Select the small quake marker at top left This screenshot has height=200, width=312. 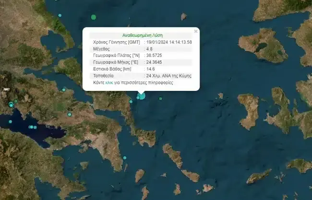point(60,15)
